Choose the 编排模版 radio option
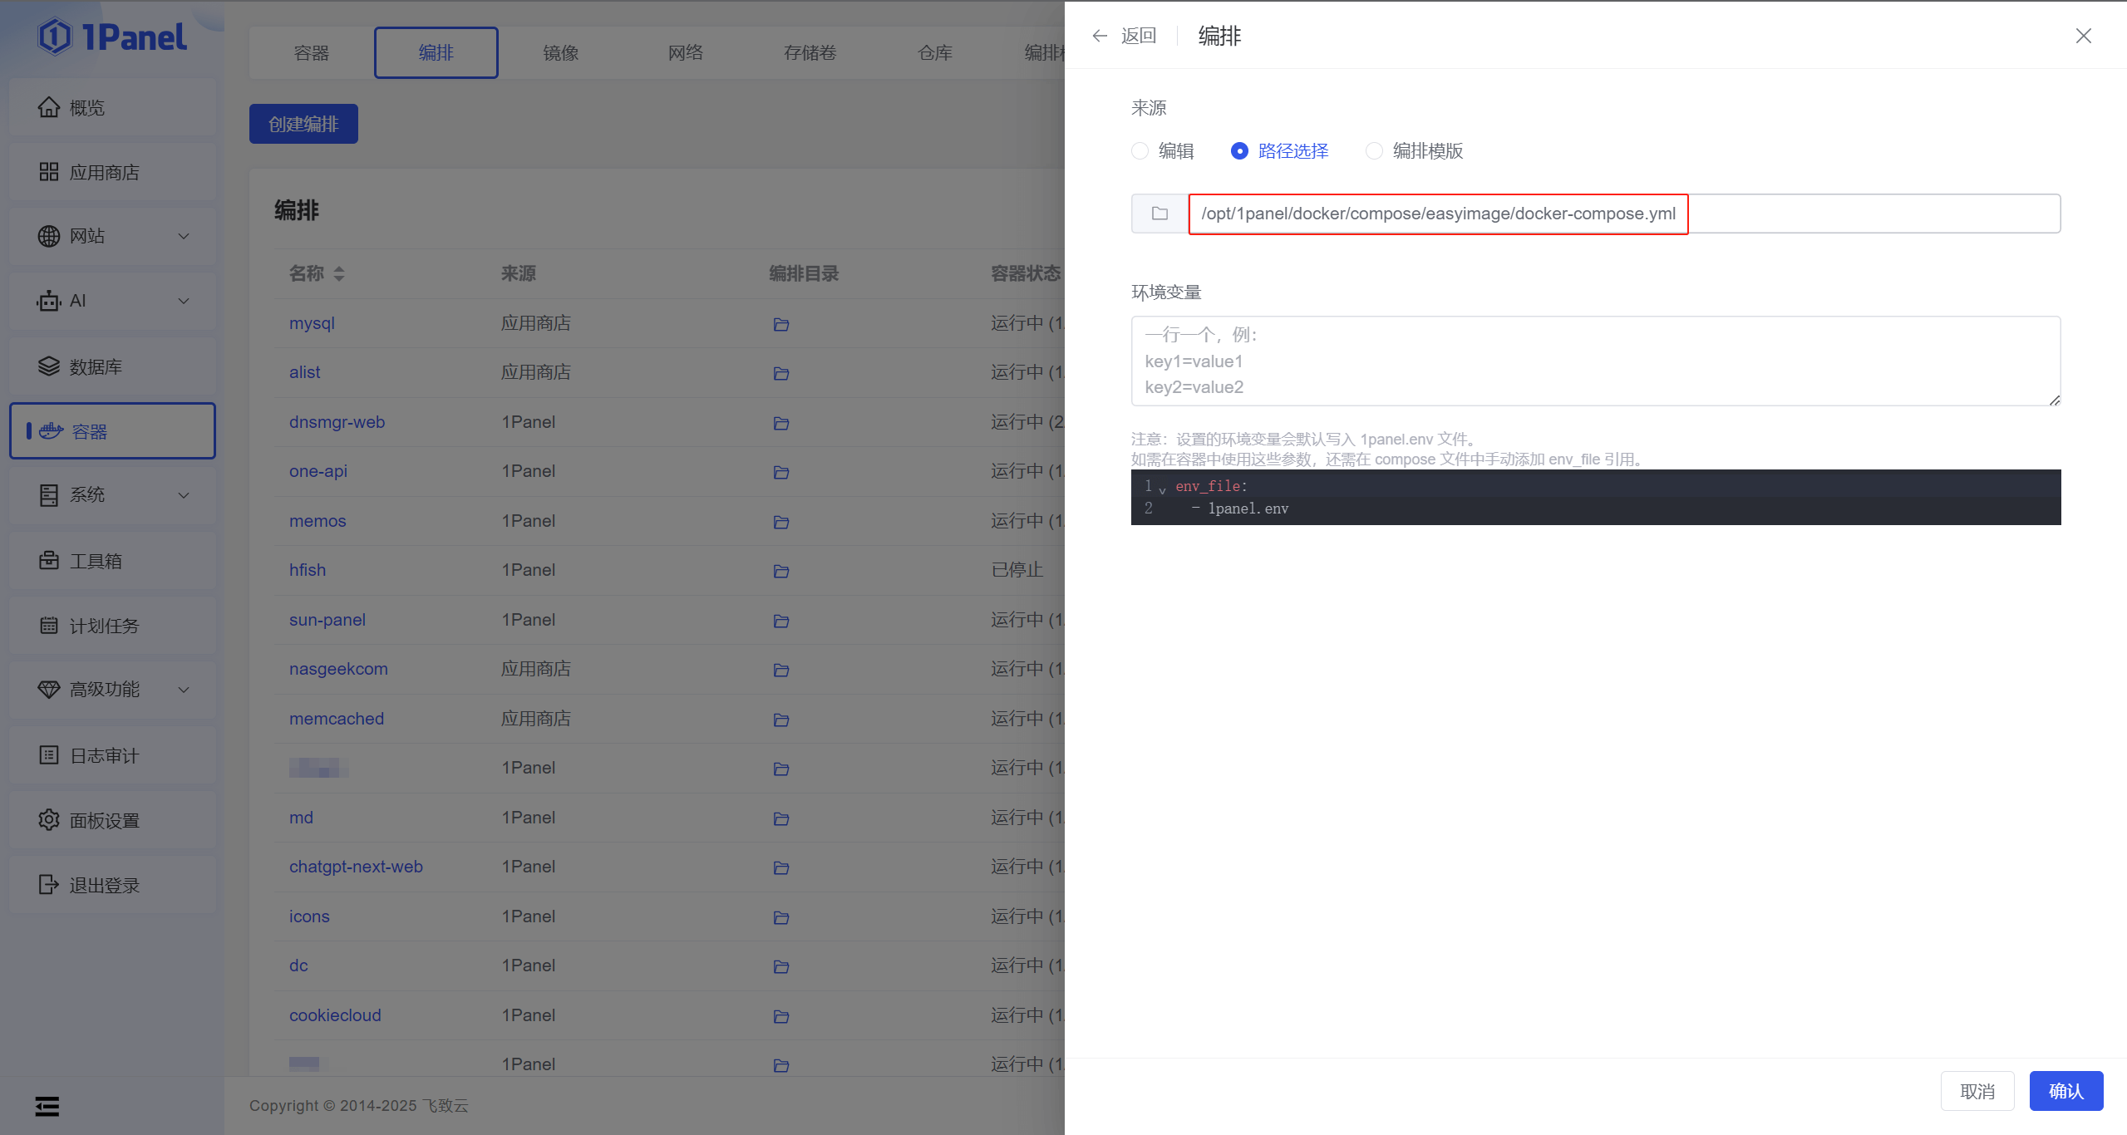This screenshot has width=2127, height=1135. [1375, 151]
